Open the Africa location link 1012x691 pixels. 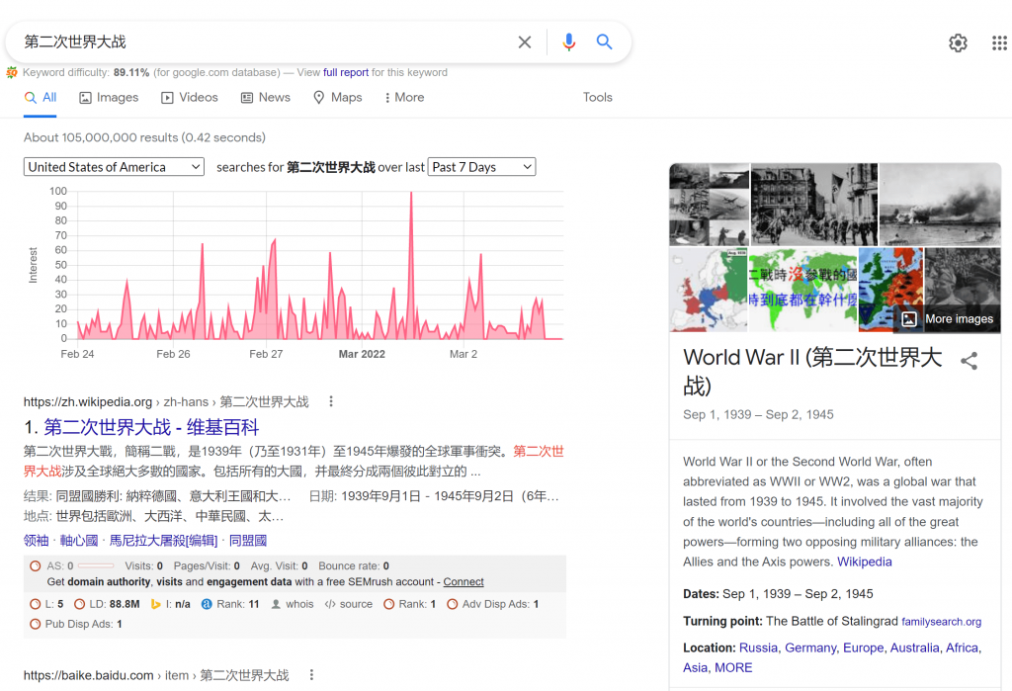coord(963,648)
